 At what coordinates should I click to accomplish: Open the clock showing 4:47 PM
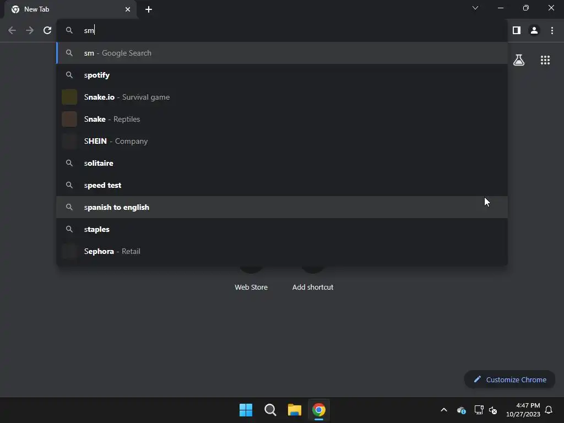523,410
